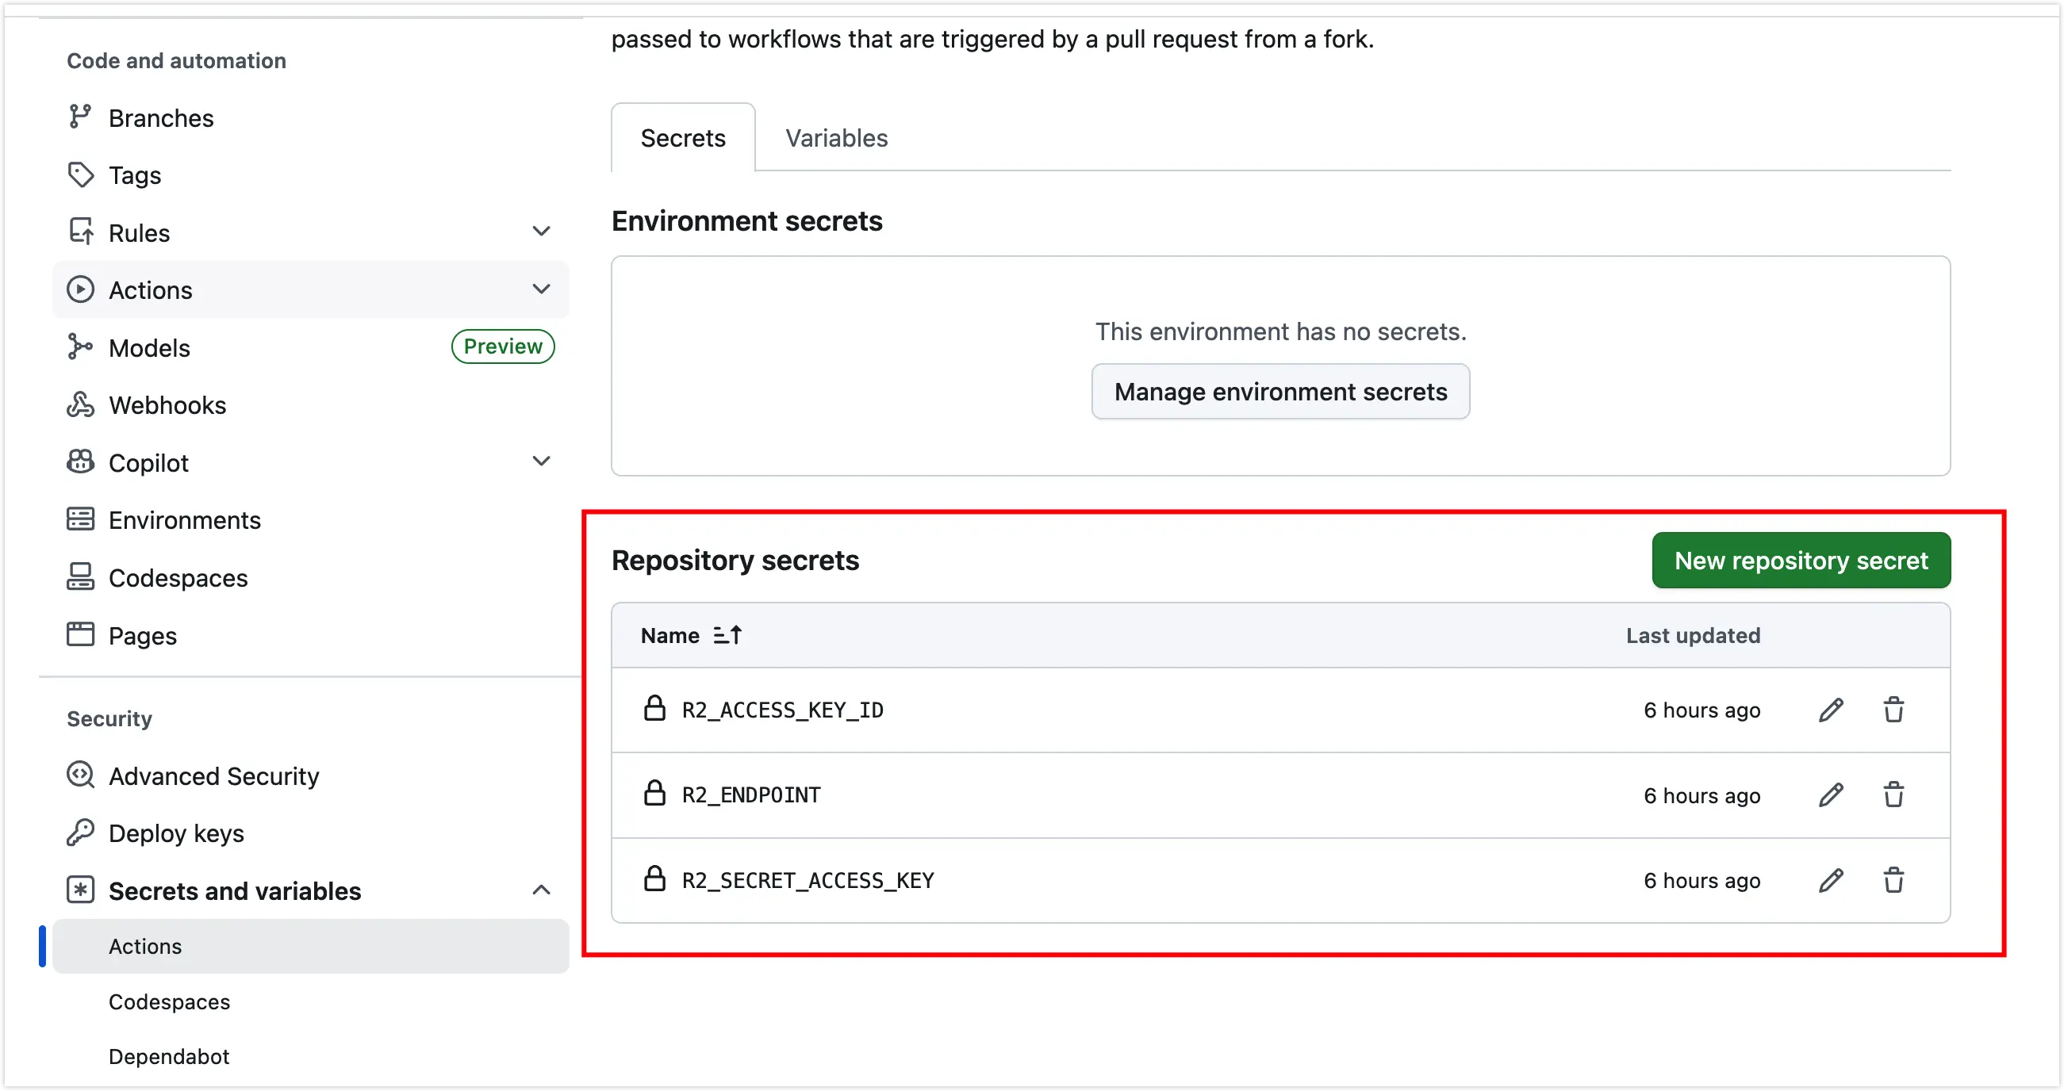Screen dimensions: 2064x1091
Task: Expand the Copilot section chevron
Action: click(542, 461)
